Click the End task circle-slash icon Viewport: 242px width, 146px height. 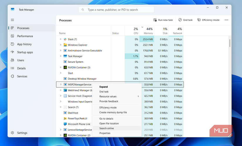[x=180, y=20]
